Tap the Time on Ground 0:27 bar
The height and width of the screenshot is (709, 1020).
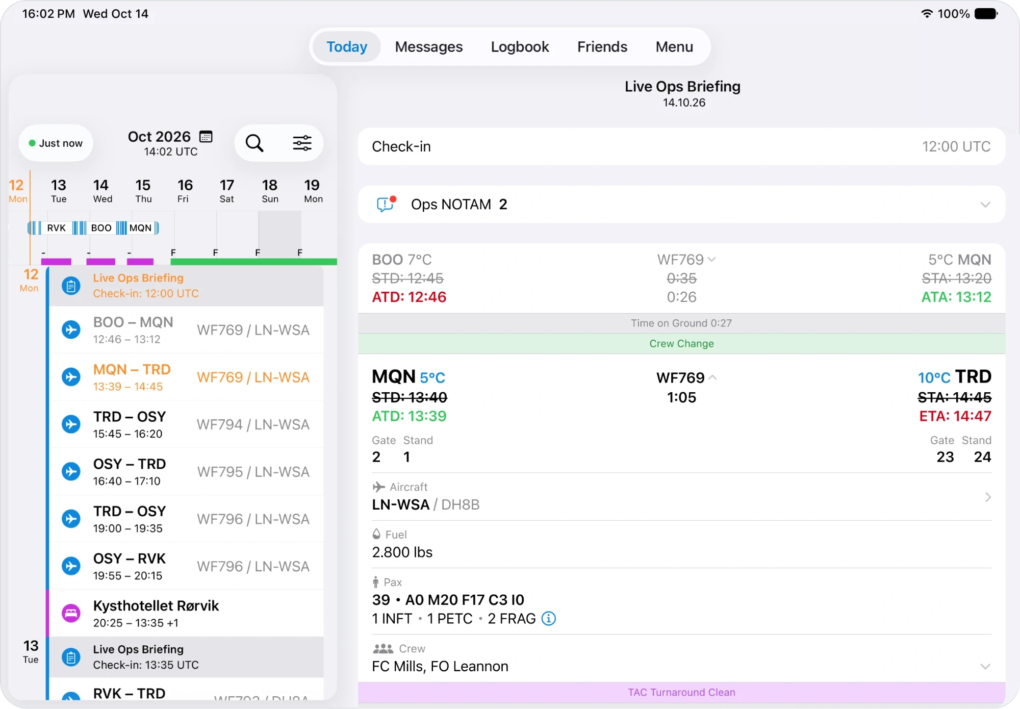(681, 323)
